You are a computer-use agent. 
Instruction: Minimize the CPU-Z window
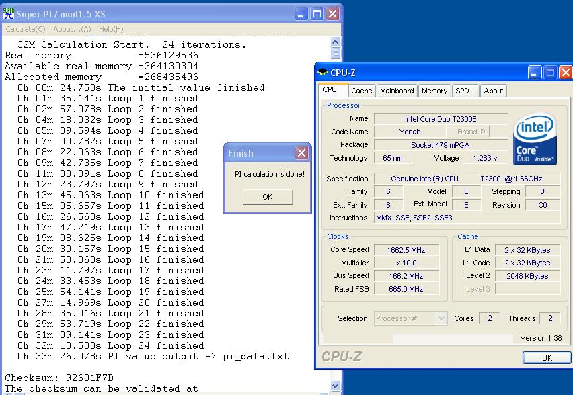(534, 73)
